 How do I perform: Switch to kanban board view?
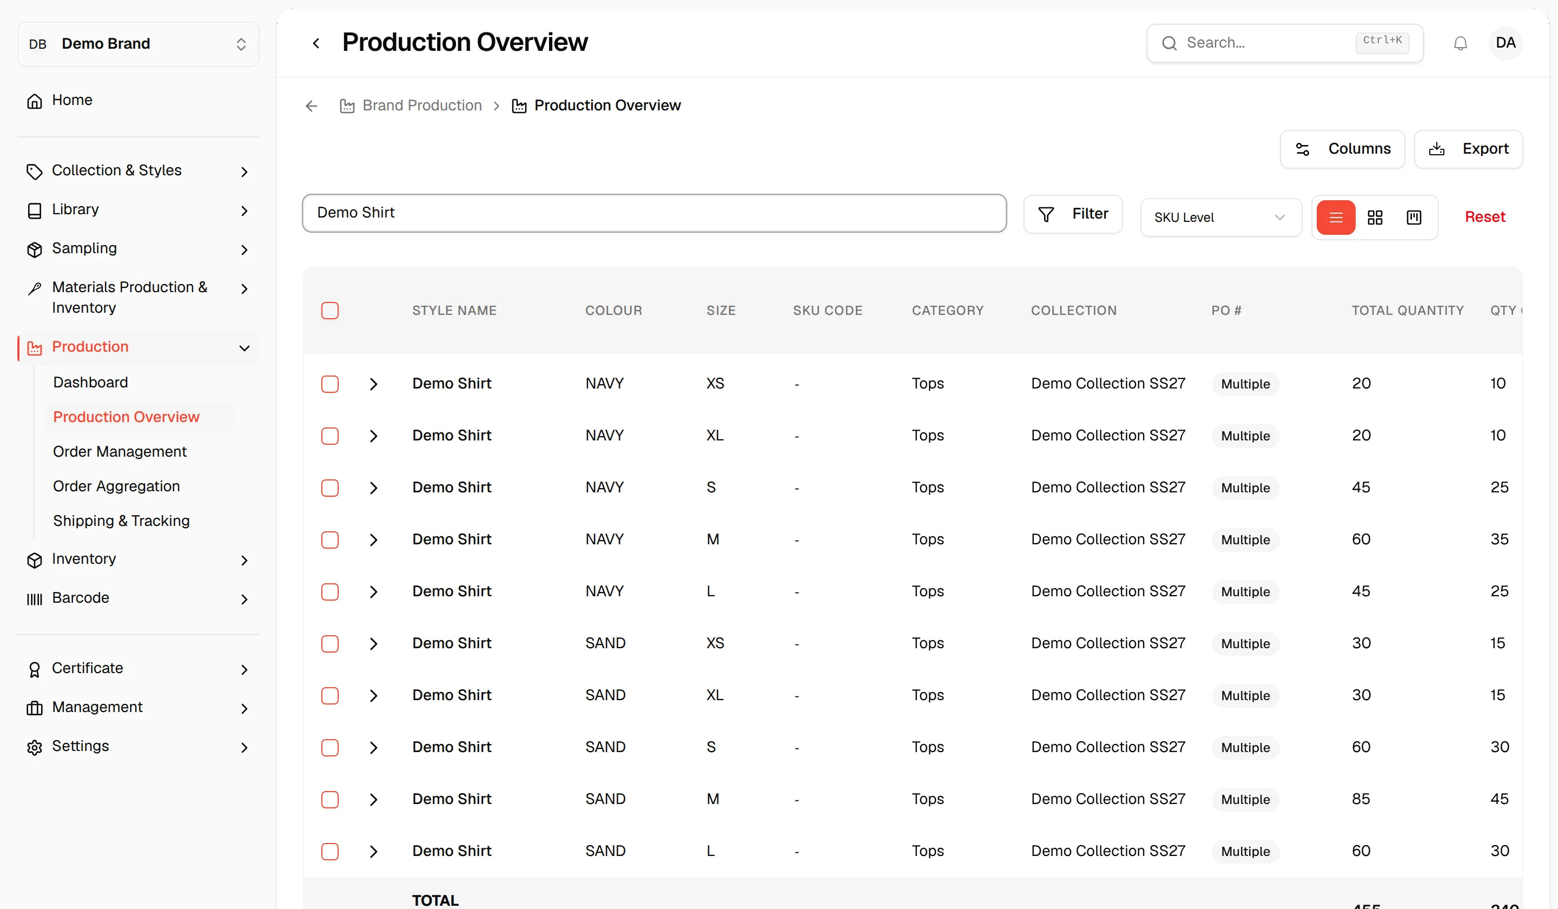coord(1414,217)
